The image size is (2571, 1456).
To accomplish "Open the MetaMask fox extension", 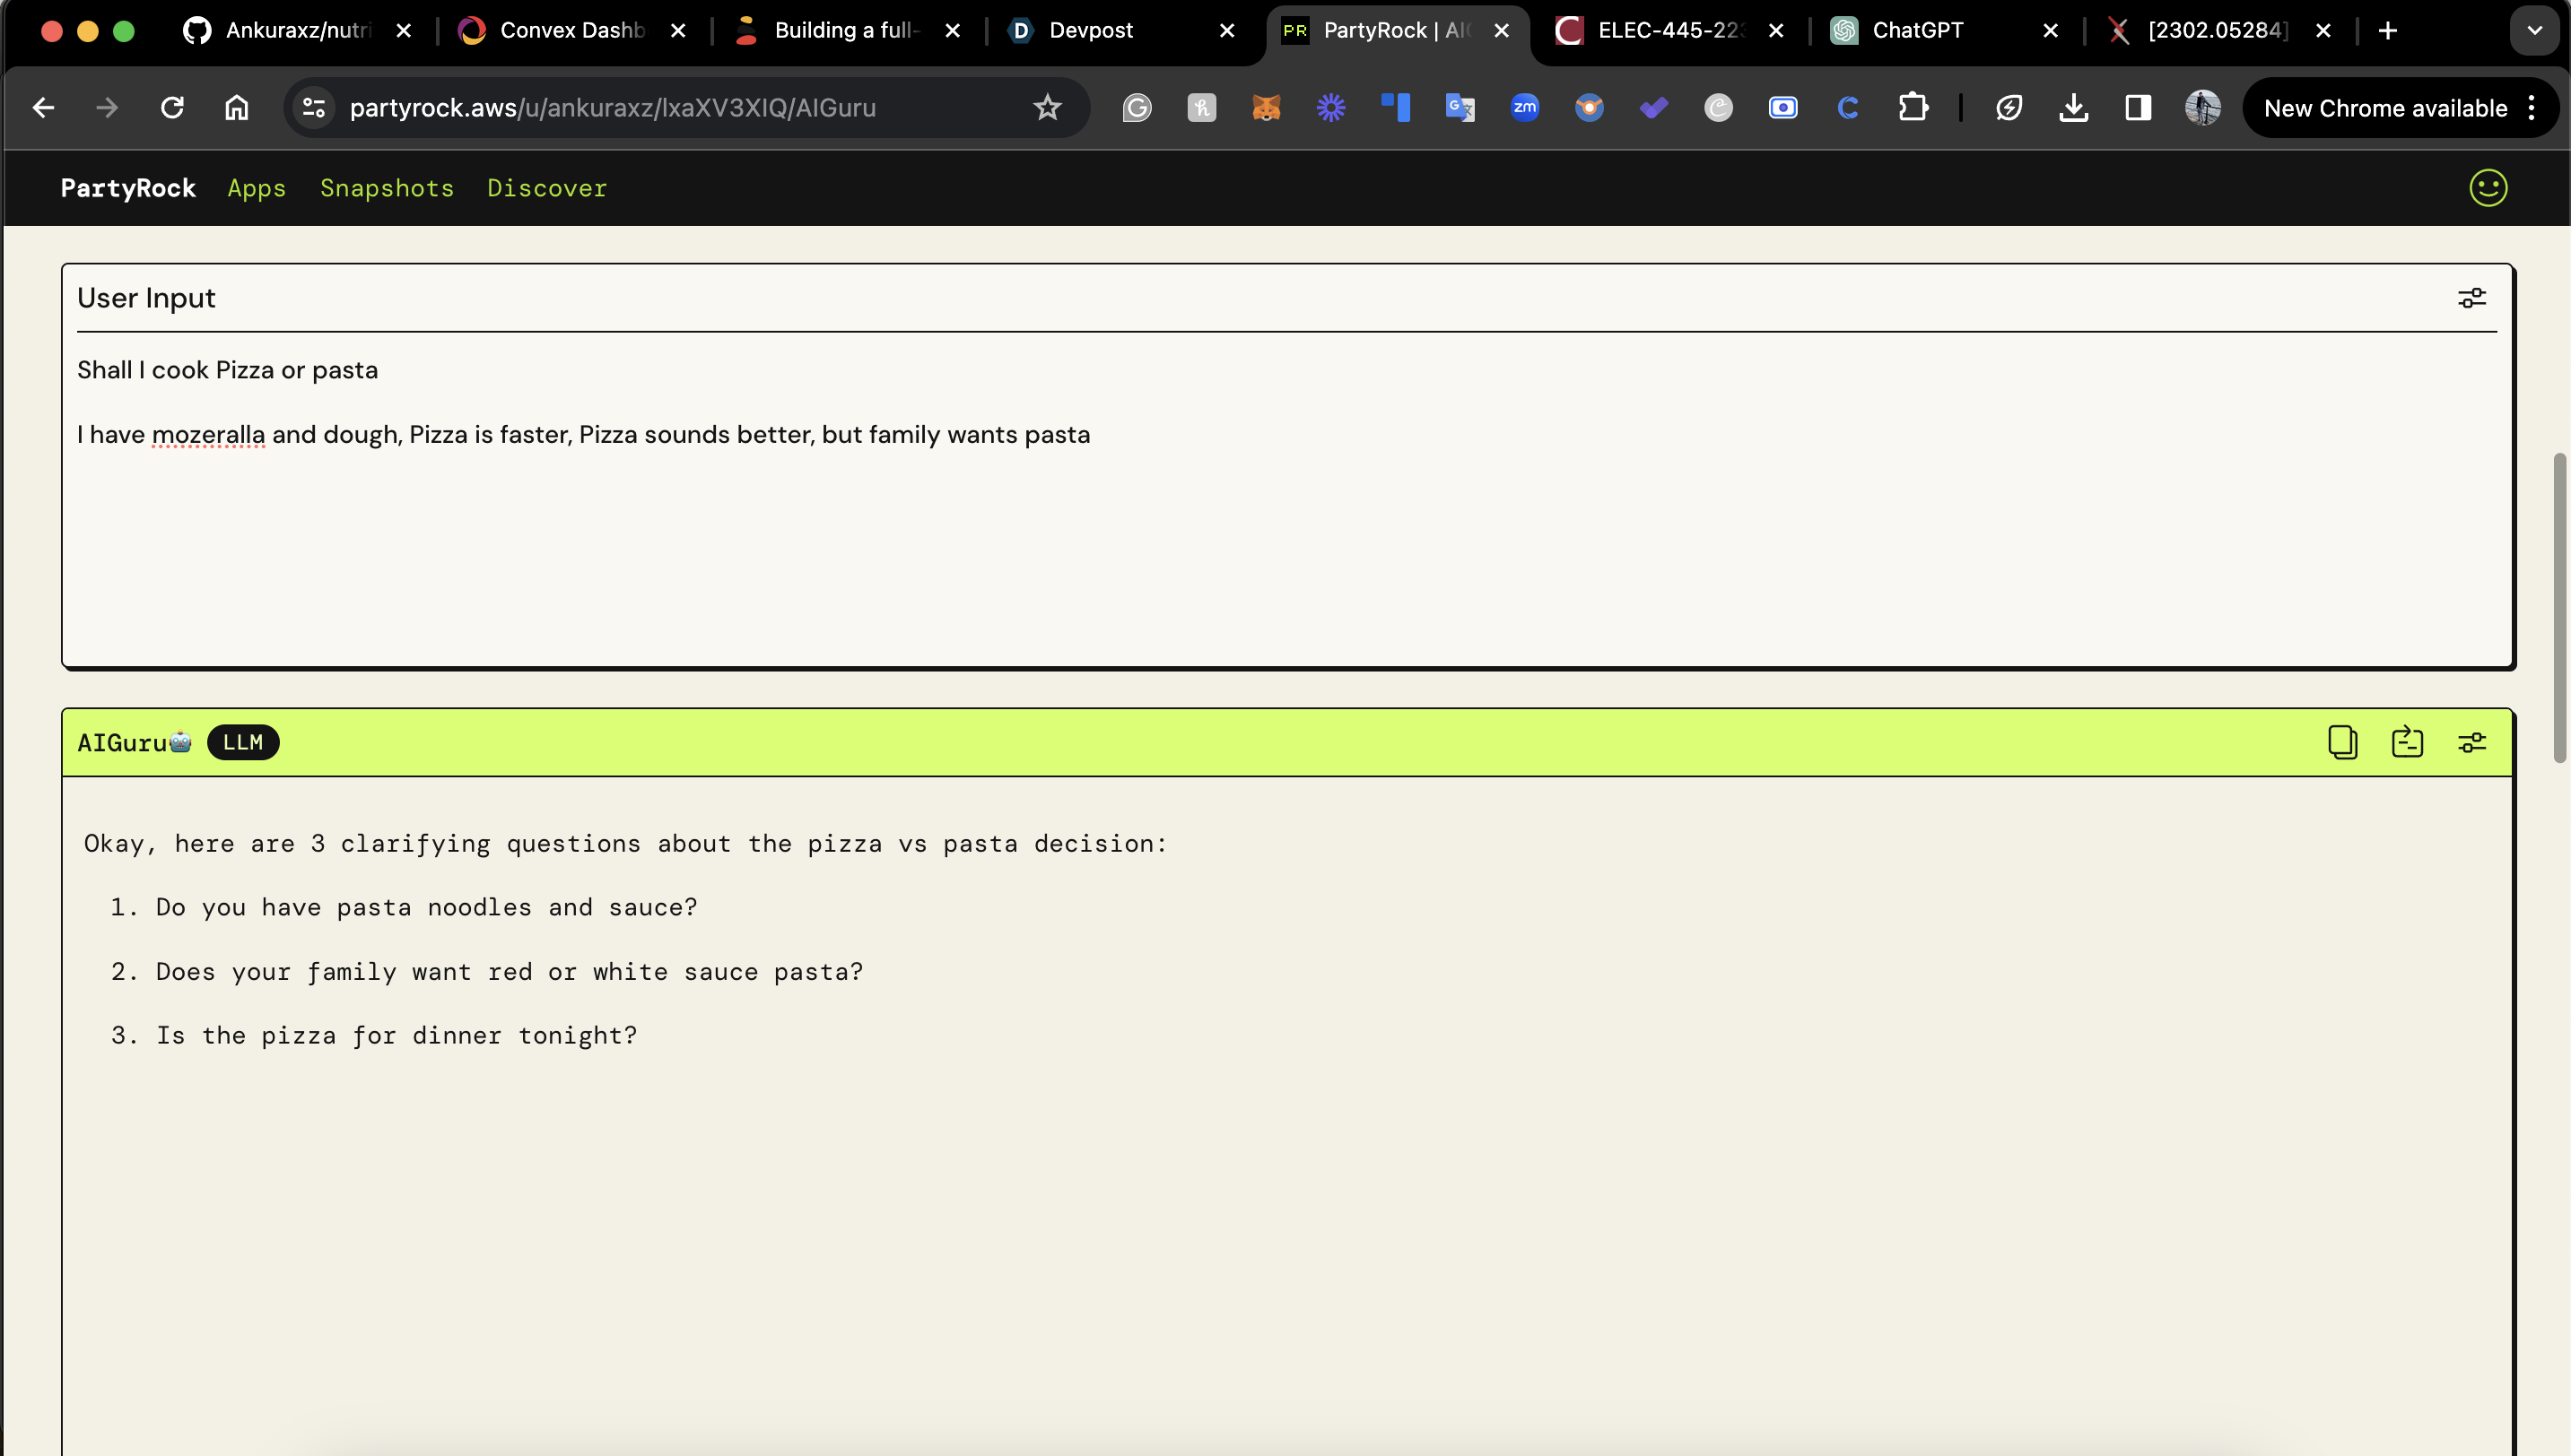I will [x=1267, y=108].
